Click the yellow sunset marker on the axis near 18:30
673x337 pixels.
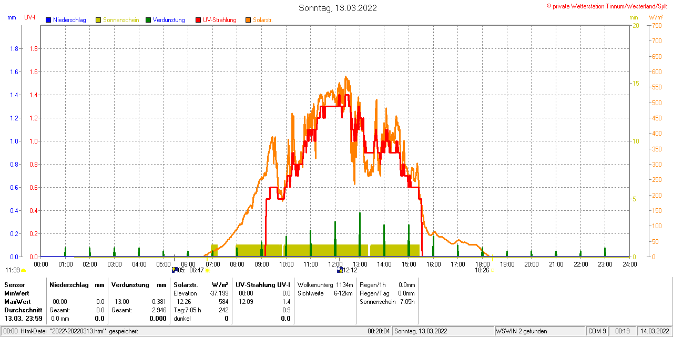[x=493, y=258]
